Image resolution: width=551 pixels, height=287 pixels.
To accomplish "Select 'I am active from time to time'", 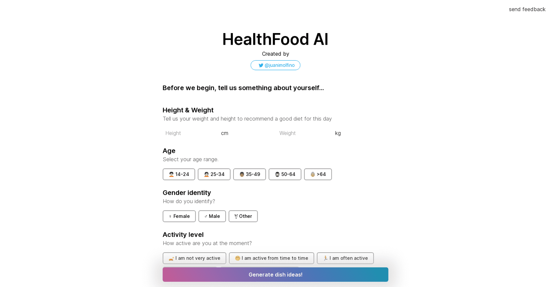I will (271, 258).
